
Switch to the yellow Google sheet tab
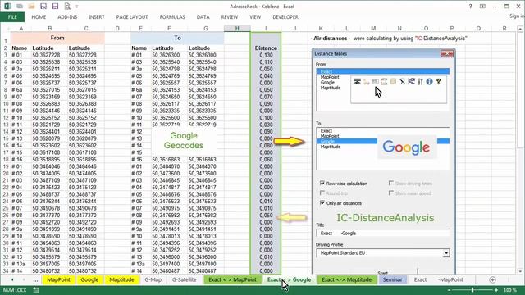tap(89, 279)
